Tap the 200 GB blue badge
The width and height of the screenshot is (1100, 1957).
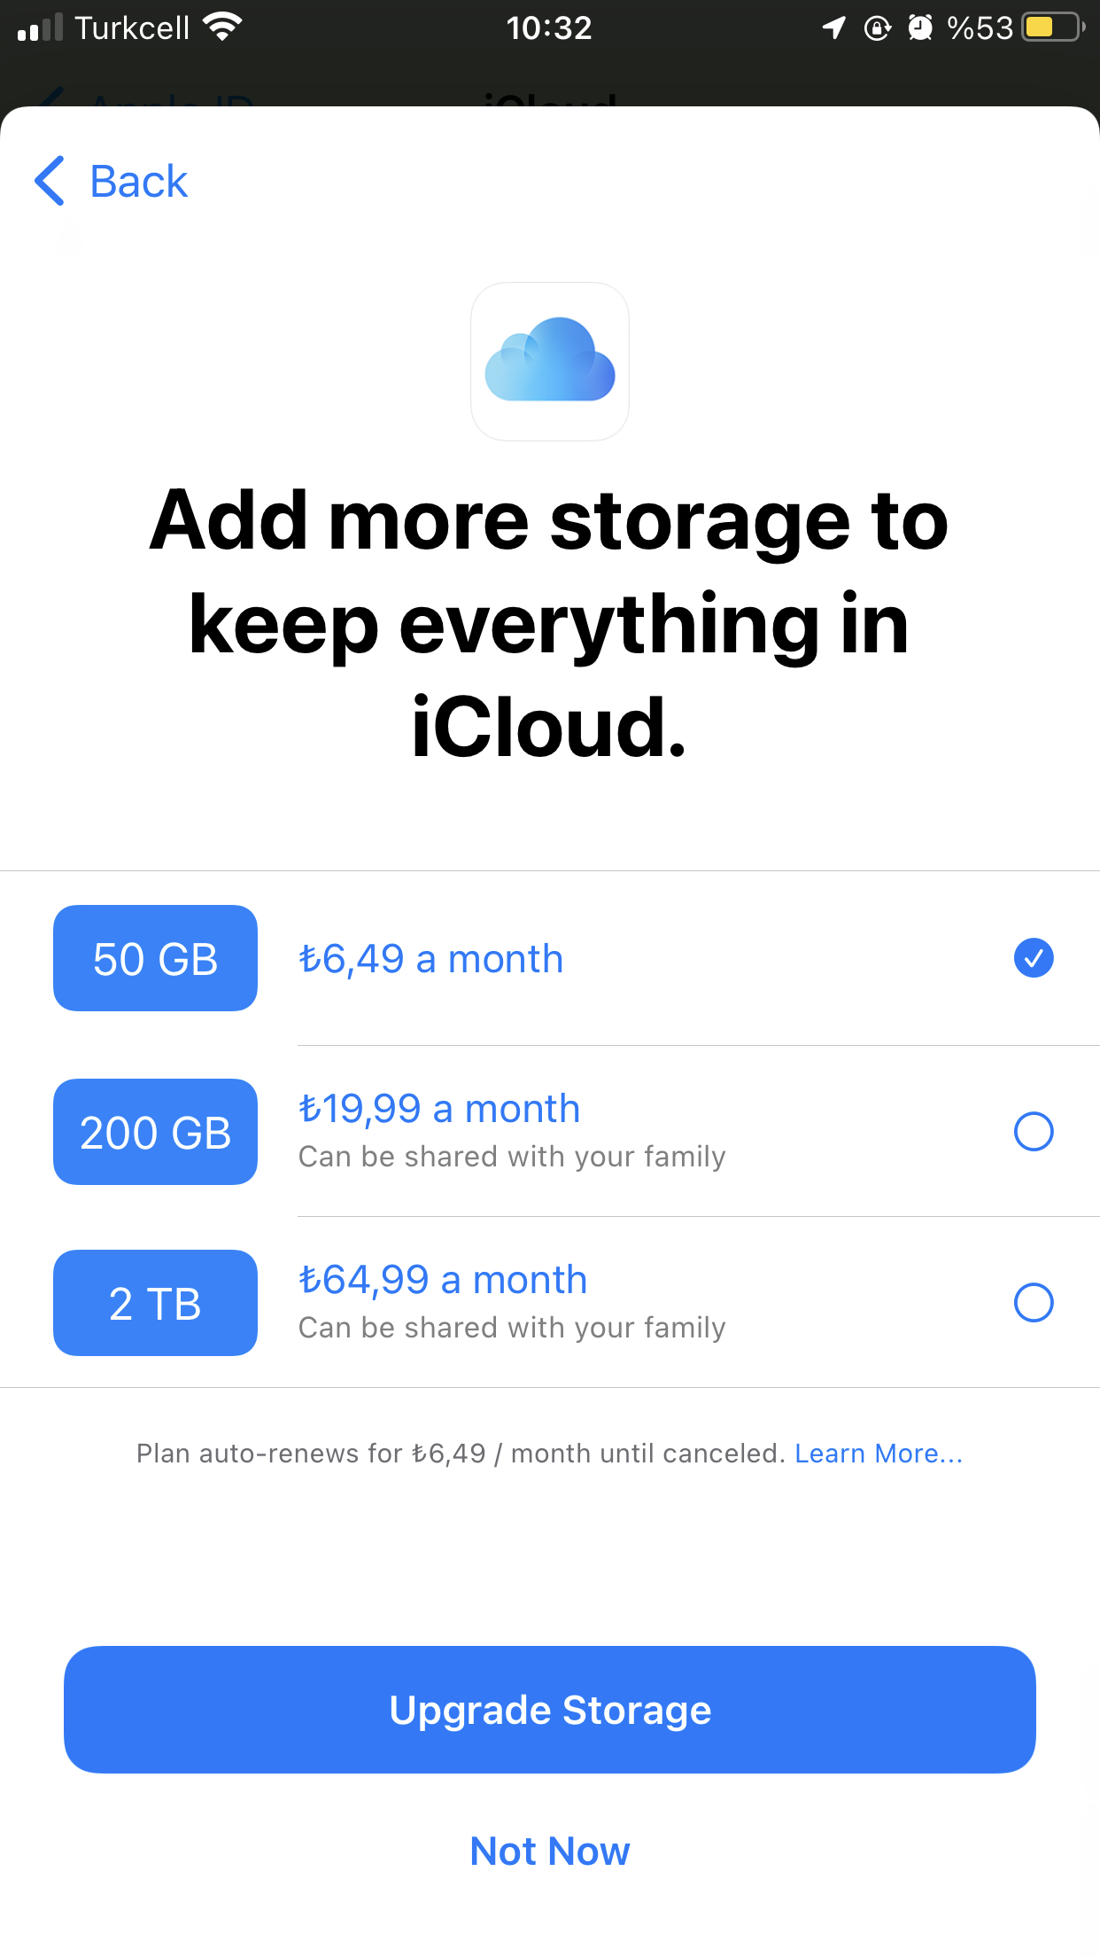pyautogui.click(x=155, y=1132)
